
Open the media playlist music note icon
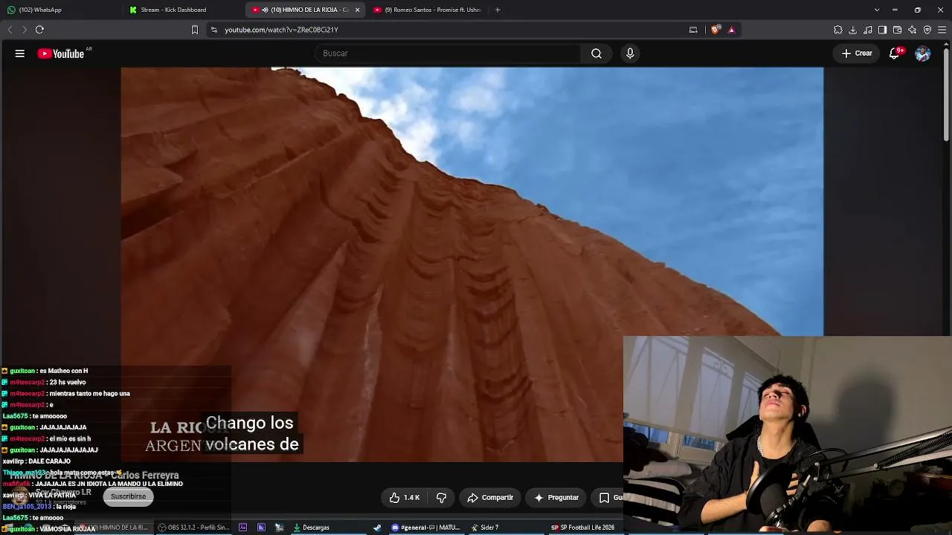tap(868, 30)
